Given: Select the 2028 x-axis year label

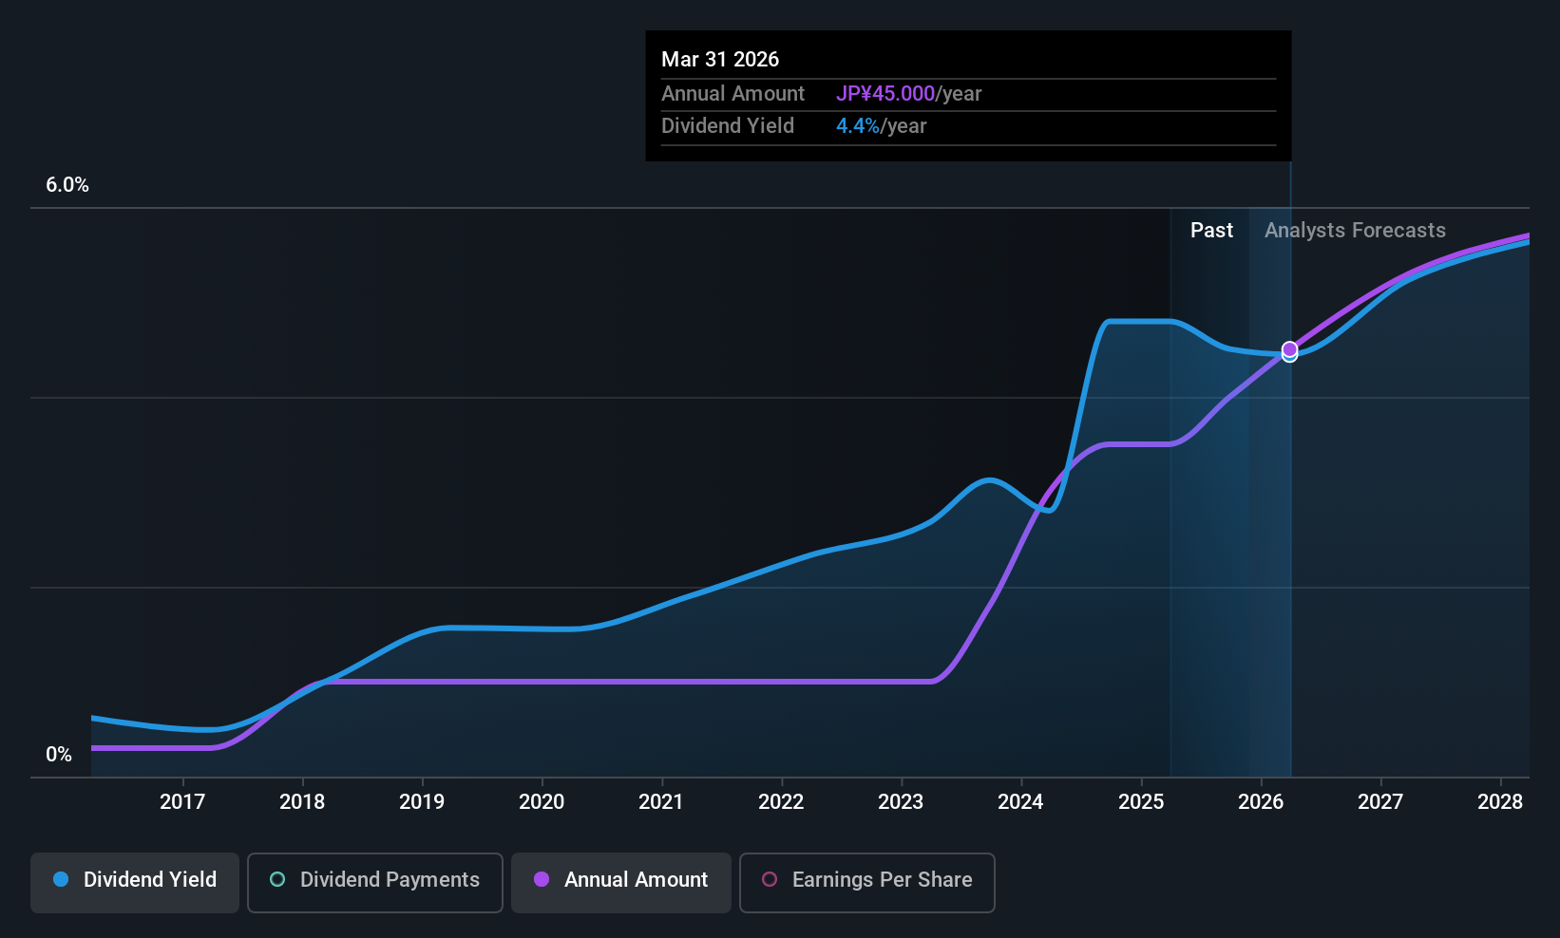Looking at the screenshot, I should pos(1500,802).
